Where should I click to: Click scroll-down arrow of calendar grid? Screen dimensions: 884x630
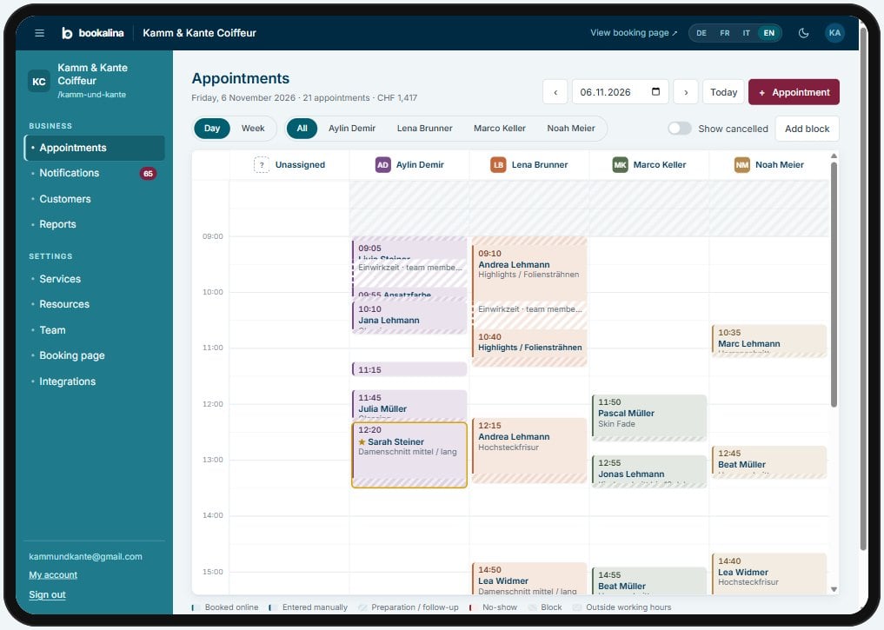click(834, 589)
